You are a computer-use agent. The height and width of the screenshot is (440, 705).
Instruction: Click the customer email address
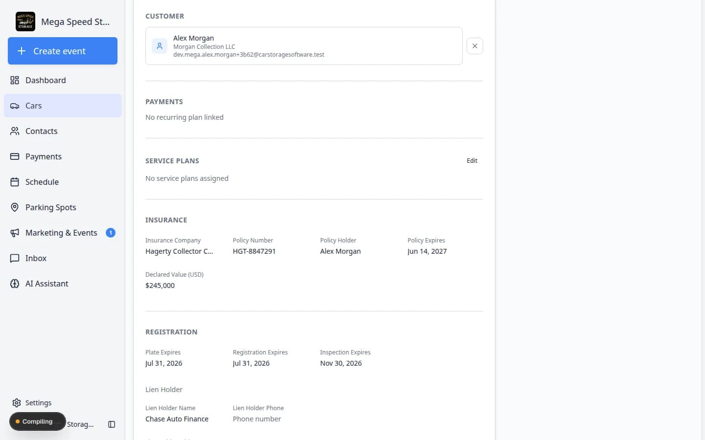(249, 55)
